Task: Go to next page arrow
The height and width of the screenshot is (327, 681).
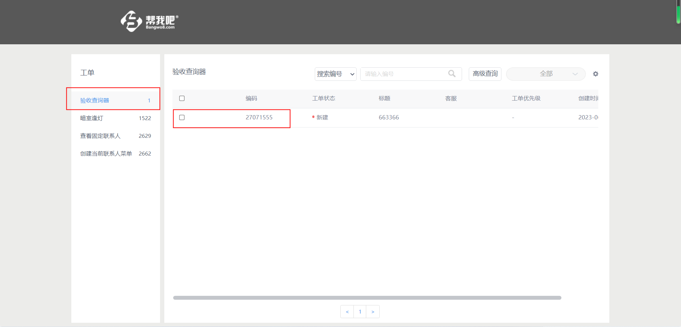Action: click(x=373, y=312)
